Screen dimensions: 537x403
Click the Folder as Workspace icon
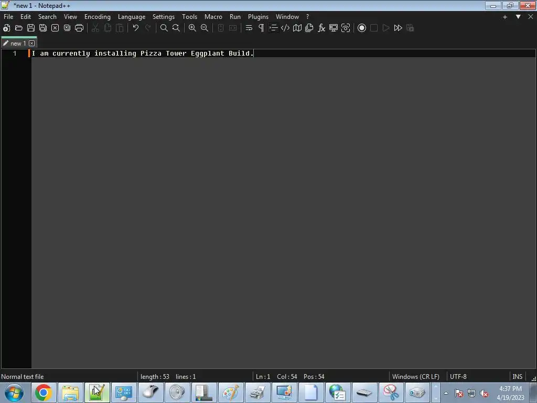pyautogui.click(x=334, y=28)
